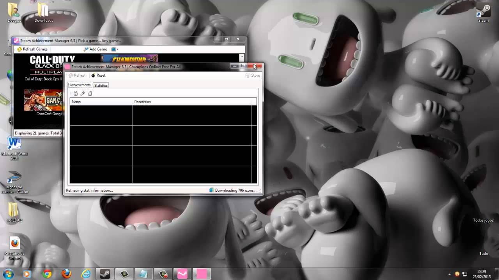499x280 pixels.
Task: Select the Ações do scanner shortcut icon
Action: [14, 182]
